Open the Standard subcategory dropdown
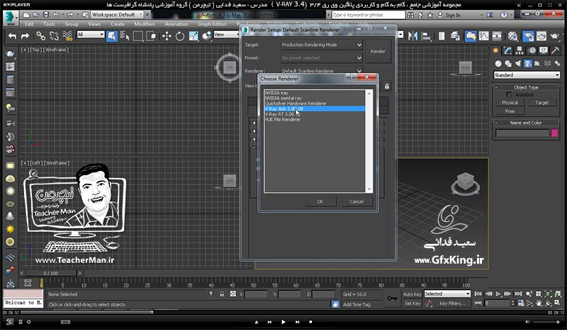This screenshot has height=330, width=567. [x=527, y=75]
